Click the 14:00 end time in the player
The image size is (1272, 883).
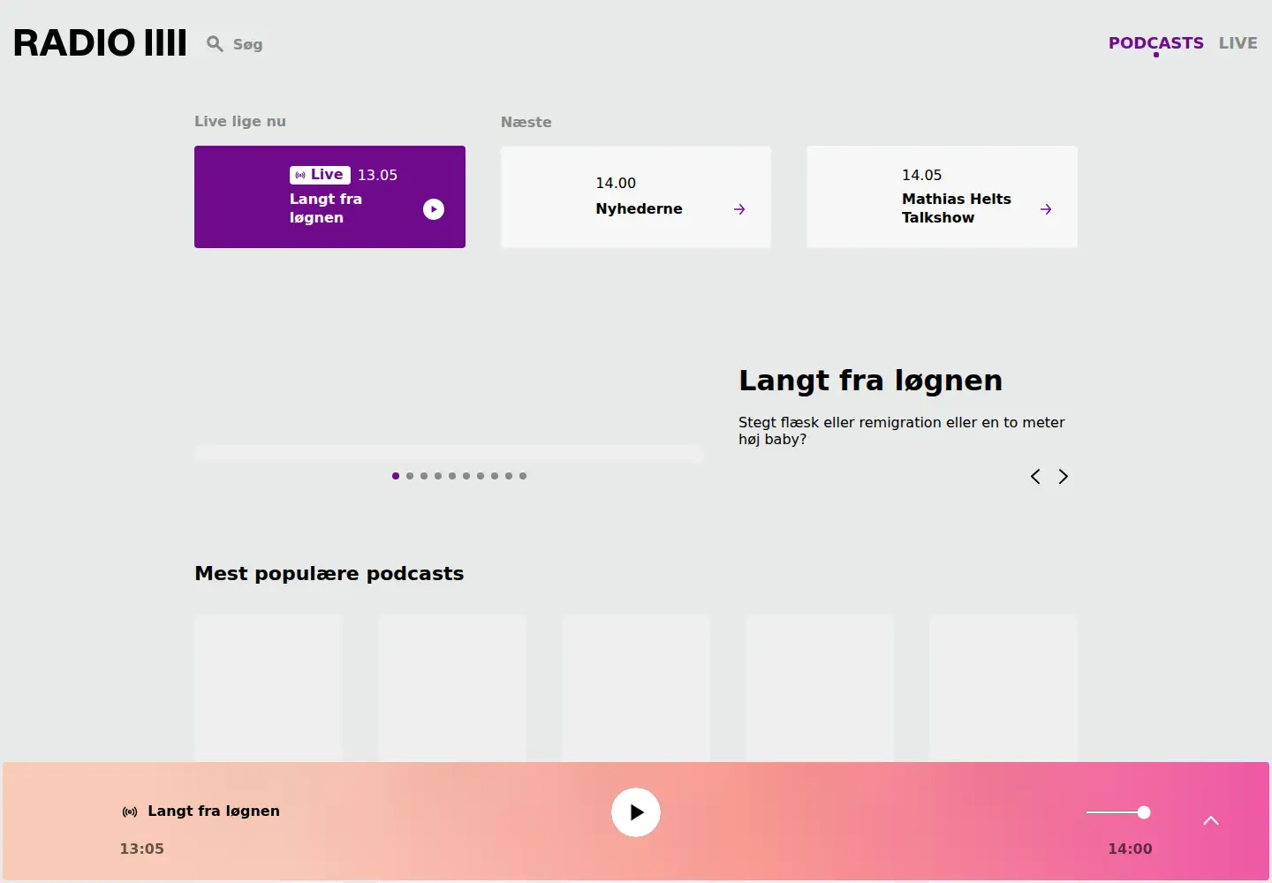pos(1130,849)
